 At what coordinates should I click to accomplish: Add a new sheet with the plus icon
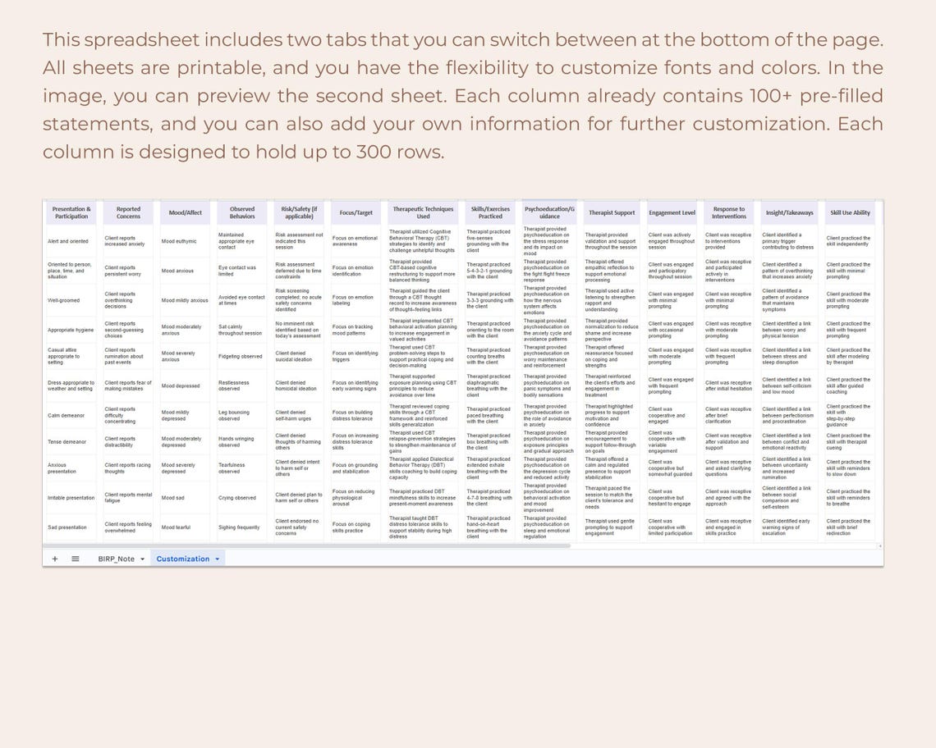click(55, 559)
